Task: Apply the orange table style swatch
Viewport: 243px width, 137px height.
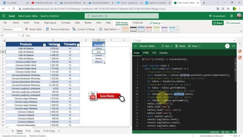Action: click(x=126, y=29)
